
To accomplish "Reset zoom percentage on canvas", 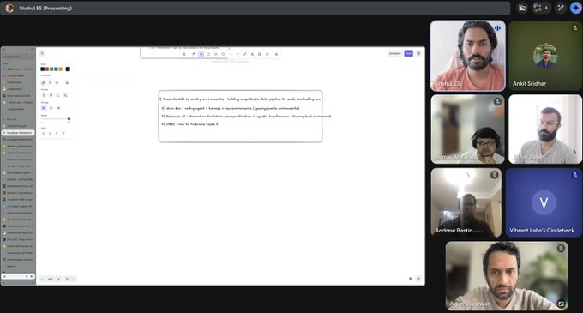I will pyautogui.click(x=51, y=279).
